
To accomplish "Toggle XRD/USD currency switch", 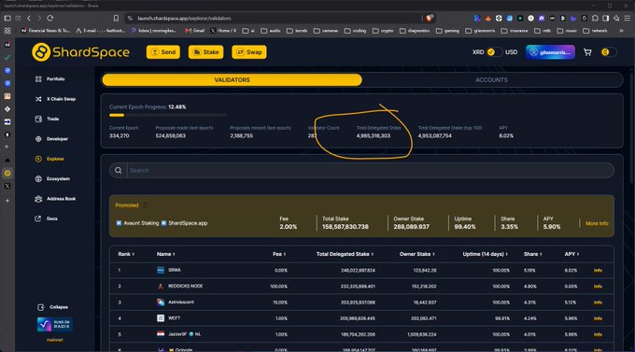I will 495,52.
